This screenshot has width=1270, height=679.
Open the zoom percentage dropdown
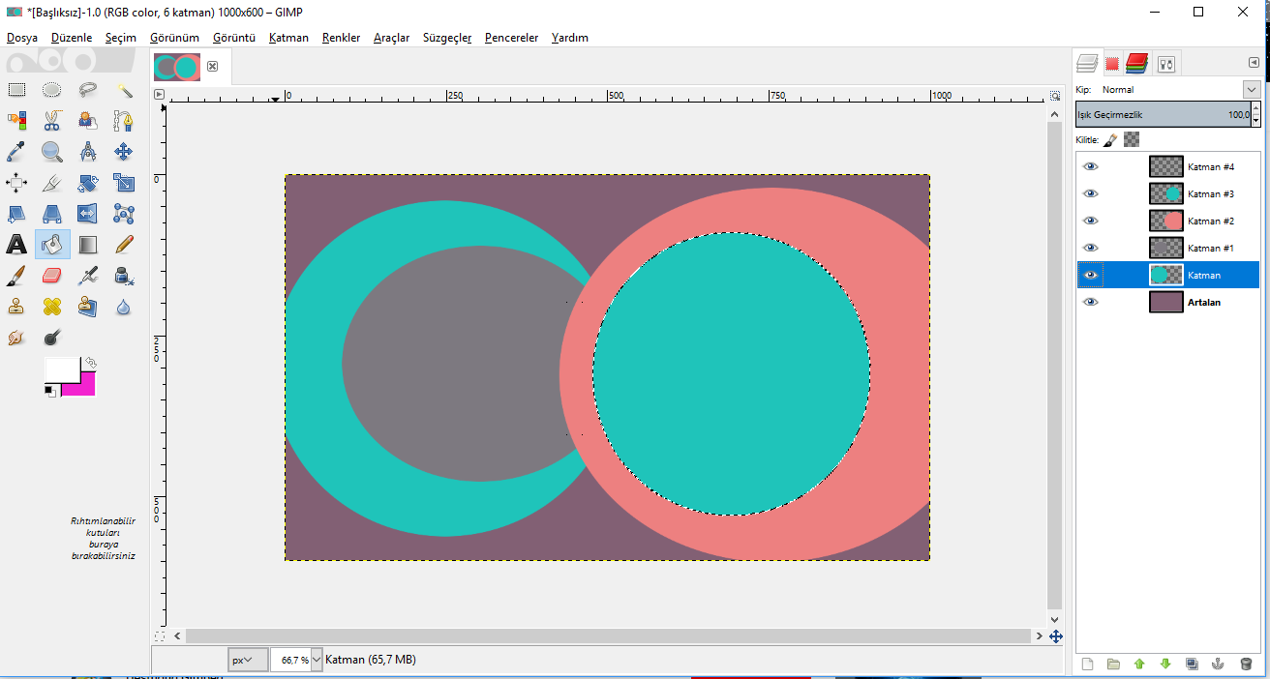pos(317,660)
